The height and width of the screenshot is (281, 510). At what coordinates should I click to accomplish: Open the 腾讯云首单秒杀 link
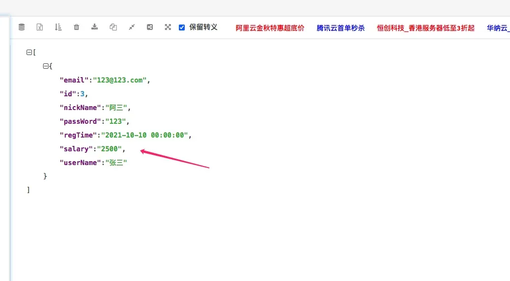coord(340,28)
